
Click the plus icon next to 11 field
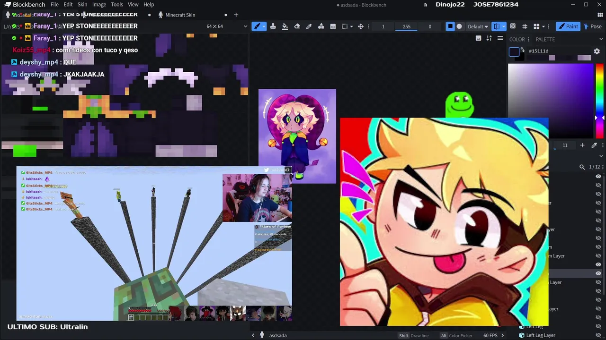582,145
